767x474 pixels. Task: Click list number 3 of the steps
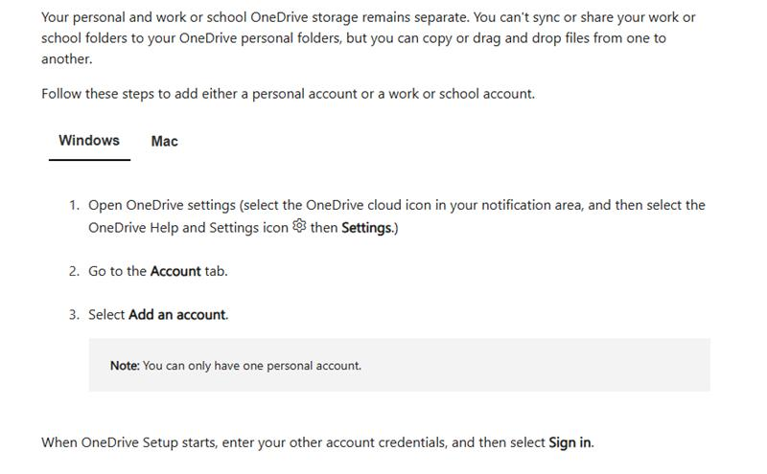[74, 315]
